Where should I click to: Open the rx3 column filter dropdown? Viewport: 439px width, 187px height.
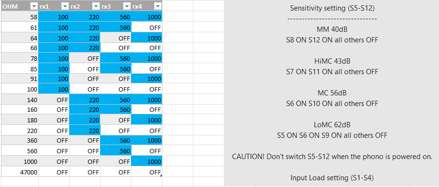tap(127, 6)
